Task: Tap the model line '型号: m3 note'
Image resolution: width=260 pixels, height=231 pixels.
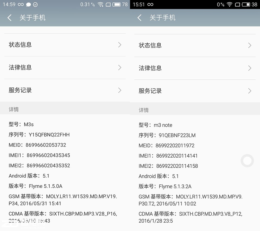Action: (x=155, y=125)
